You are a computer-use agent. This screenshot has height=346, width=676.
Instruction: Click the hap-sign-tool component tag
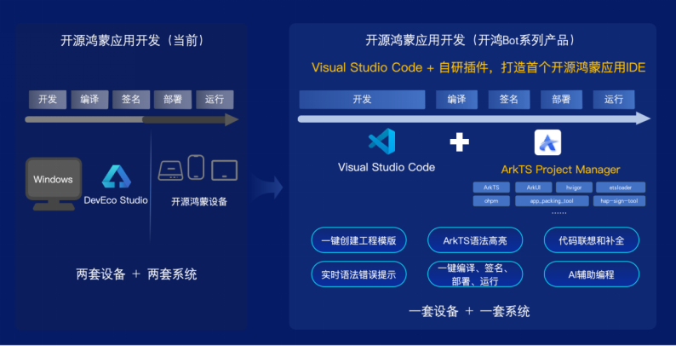[x=619, y=201]
